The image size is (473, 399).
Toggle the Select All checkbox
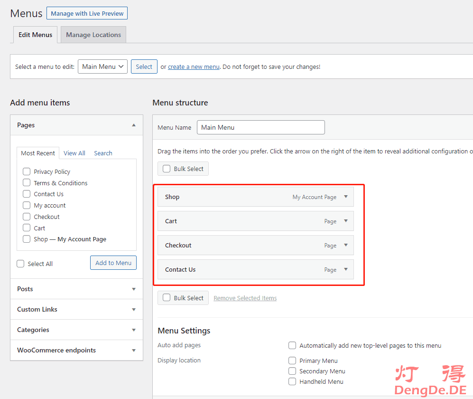click(20, 264)
